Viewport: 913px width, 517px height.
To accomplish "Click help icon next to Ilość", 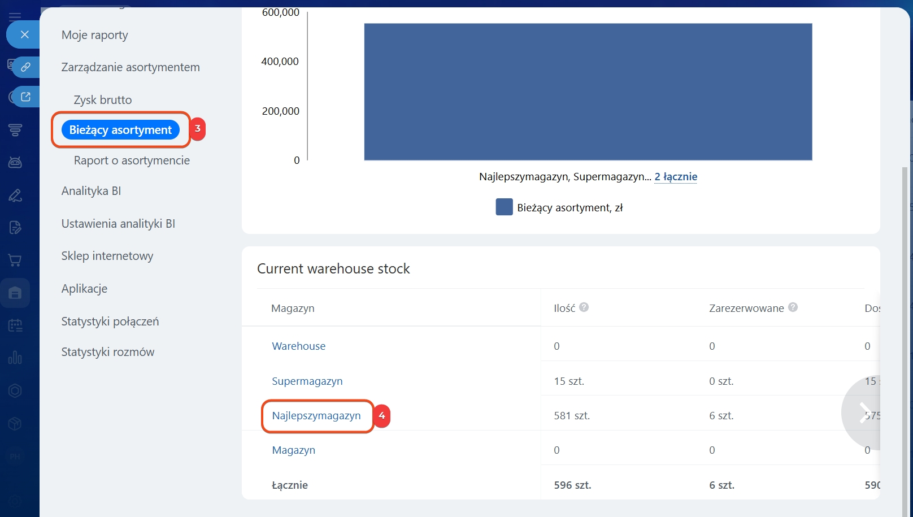I will [x=584, y=307].
